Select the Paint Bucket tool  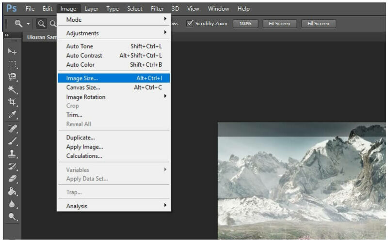(12, 191)
